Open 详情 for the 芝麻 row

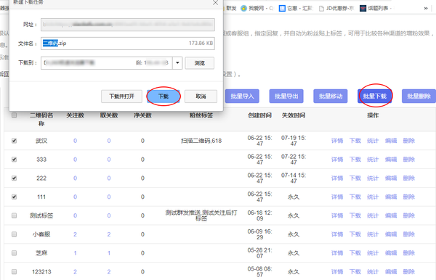pyautogui.click(x=337, y=253)
